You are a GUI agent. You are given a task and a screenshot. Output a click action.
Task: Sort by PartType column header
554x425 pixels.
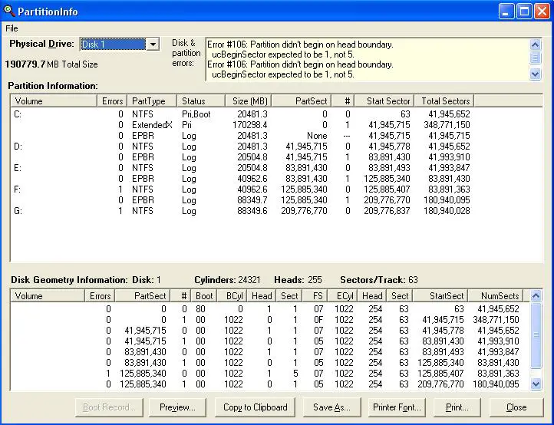coord(152,101)
